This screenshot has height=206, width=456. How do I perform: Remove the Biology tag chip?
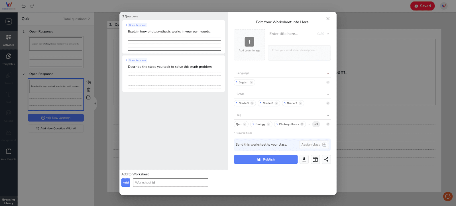(268, 124)
